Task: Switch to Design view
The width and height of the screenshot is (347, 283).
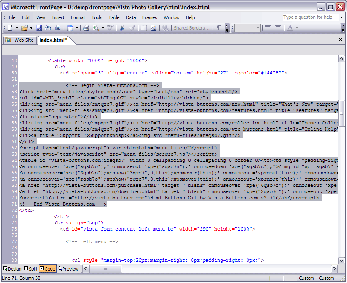Action: pyautogui.click(x=12, y=268)
